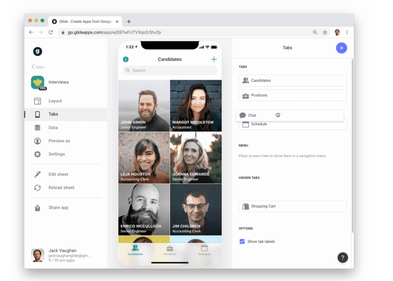Image resolution: width=393 pixels, height=281 pixels.
Task: Click the Layout icon in sidebar
Action: 37,101
